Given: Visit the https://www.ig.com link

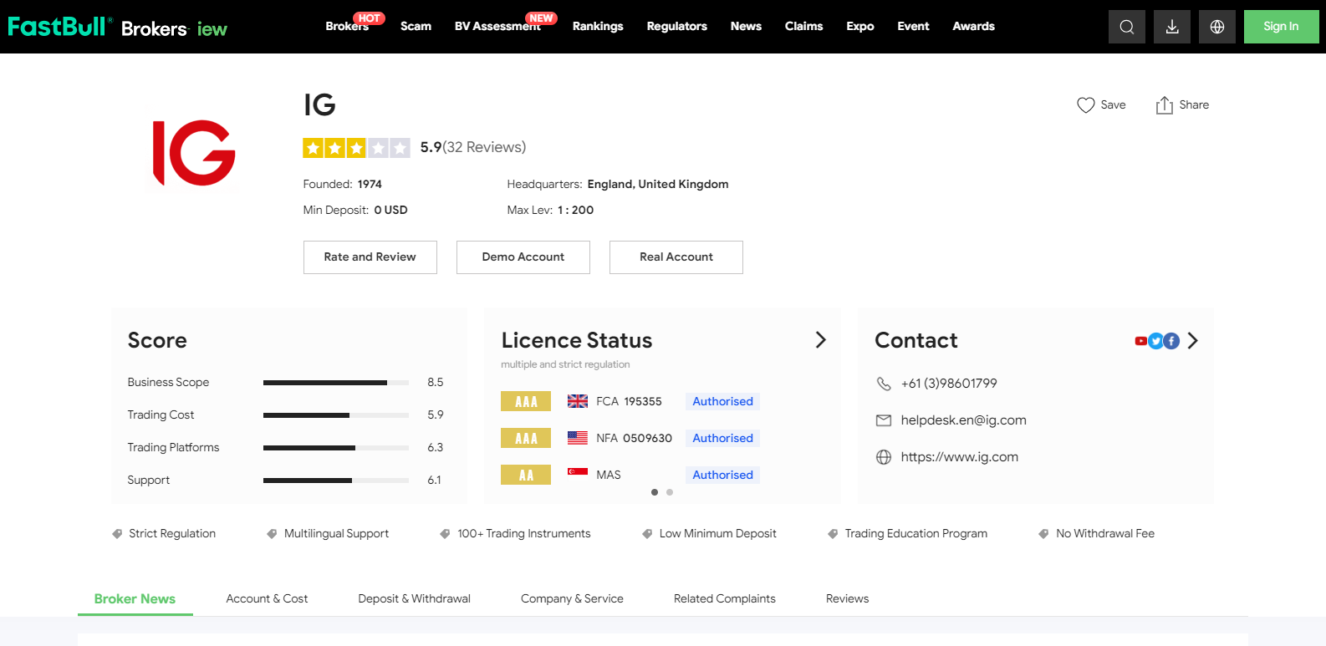Looking at the screenshot, I should (959, 457).
